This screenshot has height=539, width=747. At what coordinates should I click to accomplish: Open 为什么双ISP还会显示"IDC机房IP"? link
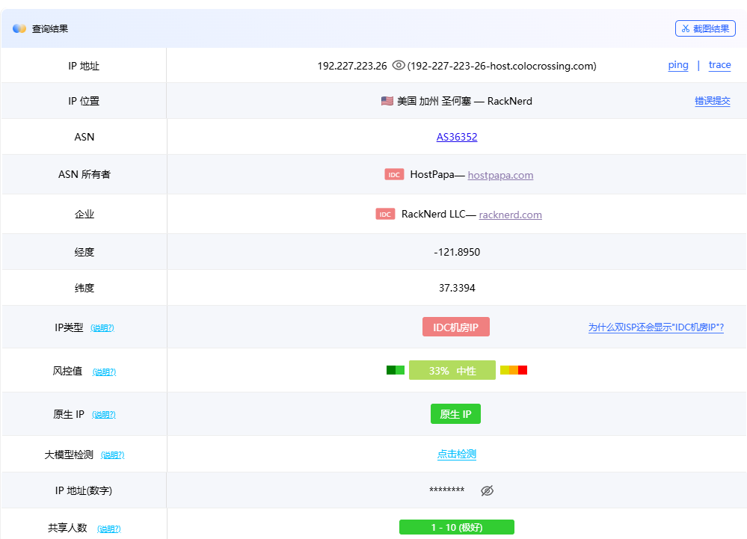click(656, 327)
